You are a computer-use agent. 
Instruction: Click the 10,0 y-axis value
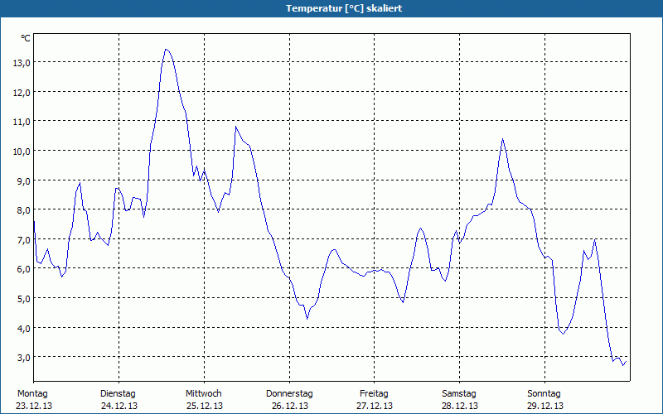point(22,152)
